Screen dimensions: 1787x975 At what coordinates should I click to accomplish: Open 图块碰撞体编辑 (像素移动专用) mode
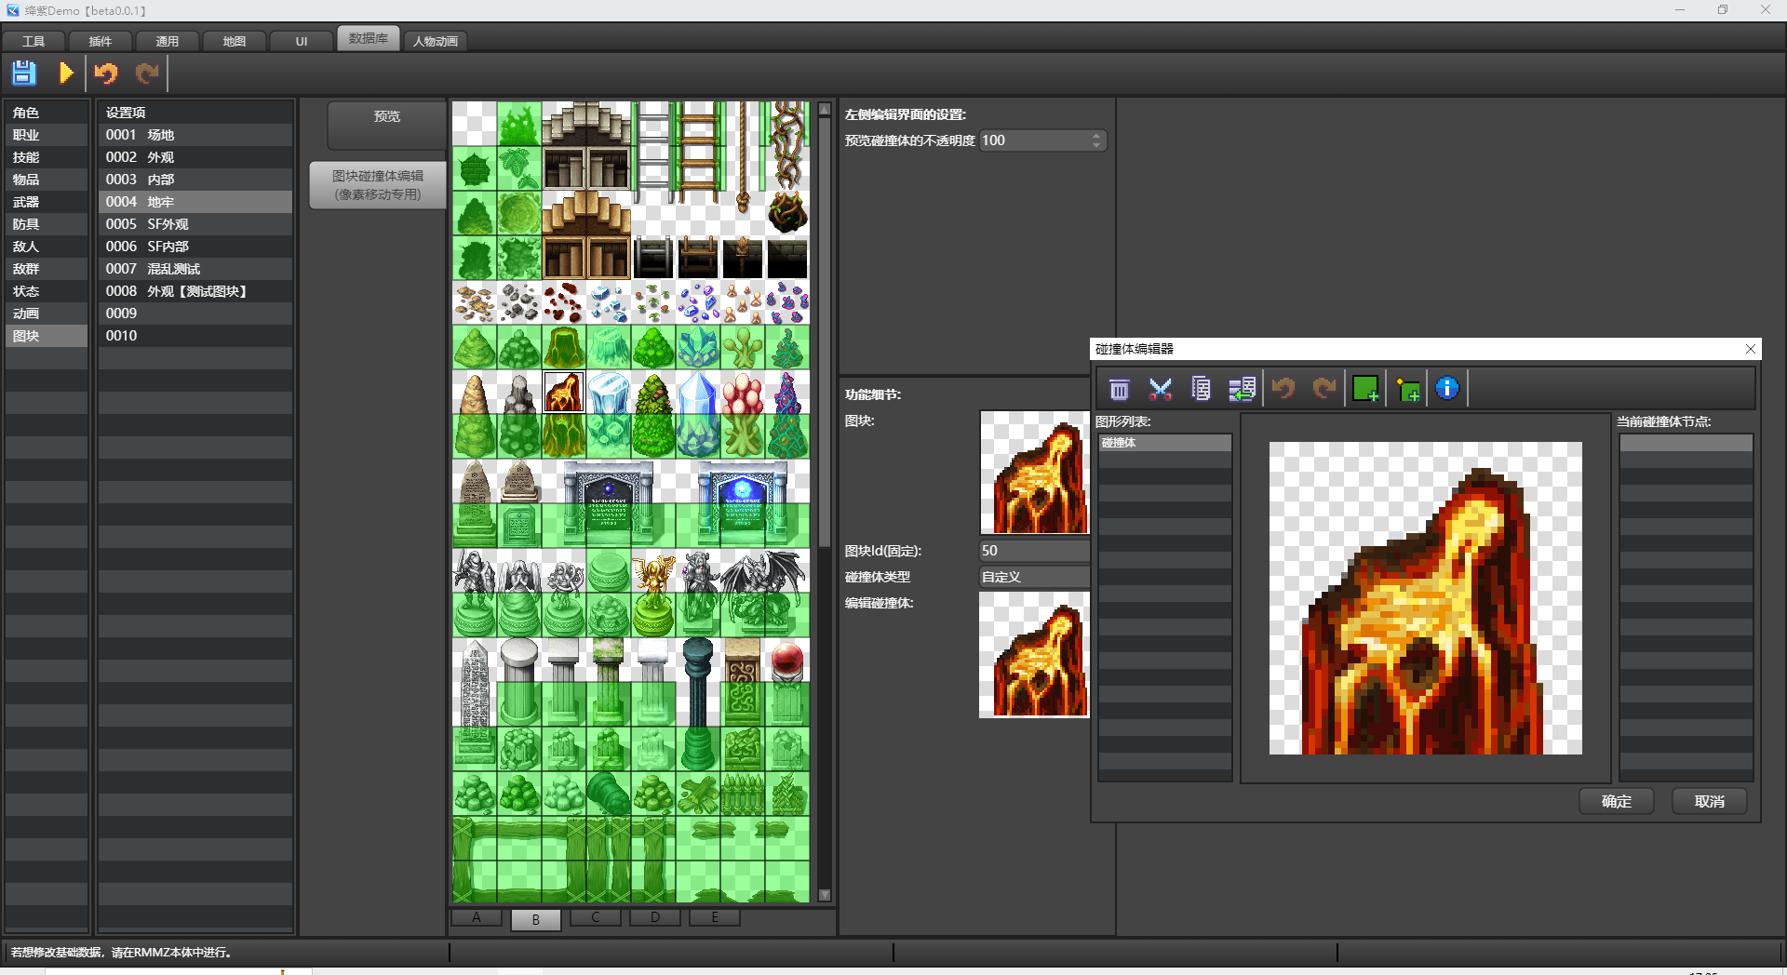(x=378, y=185)
